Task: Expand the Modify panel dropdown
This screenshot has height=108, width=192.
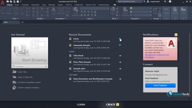Action: pyautogui.click(x=41, y=19)
